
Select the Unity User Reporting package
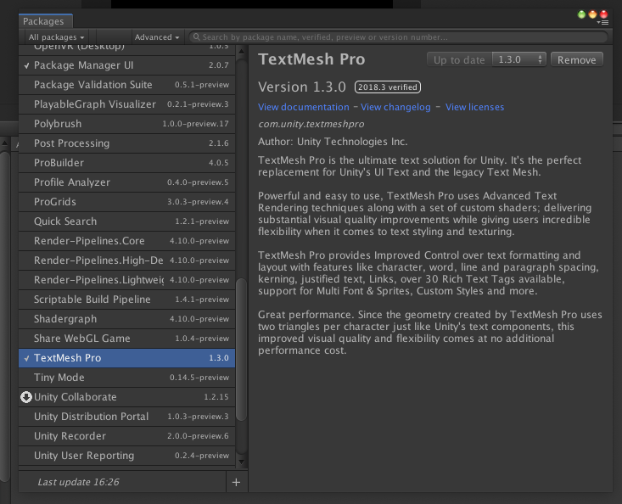126,456
